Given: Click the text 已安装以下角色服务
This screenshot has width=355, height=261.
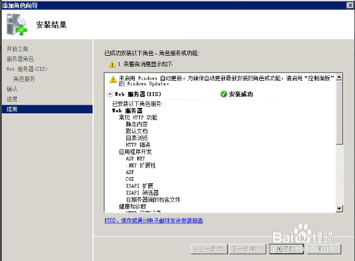Looking at the screenshot, I should point(138,104).
